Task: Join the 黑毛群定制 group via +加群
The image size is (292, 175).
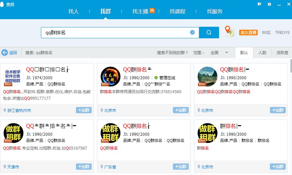Action: [181, 110]
